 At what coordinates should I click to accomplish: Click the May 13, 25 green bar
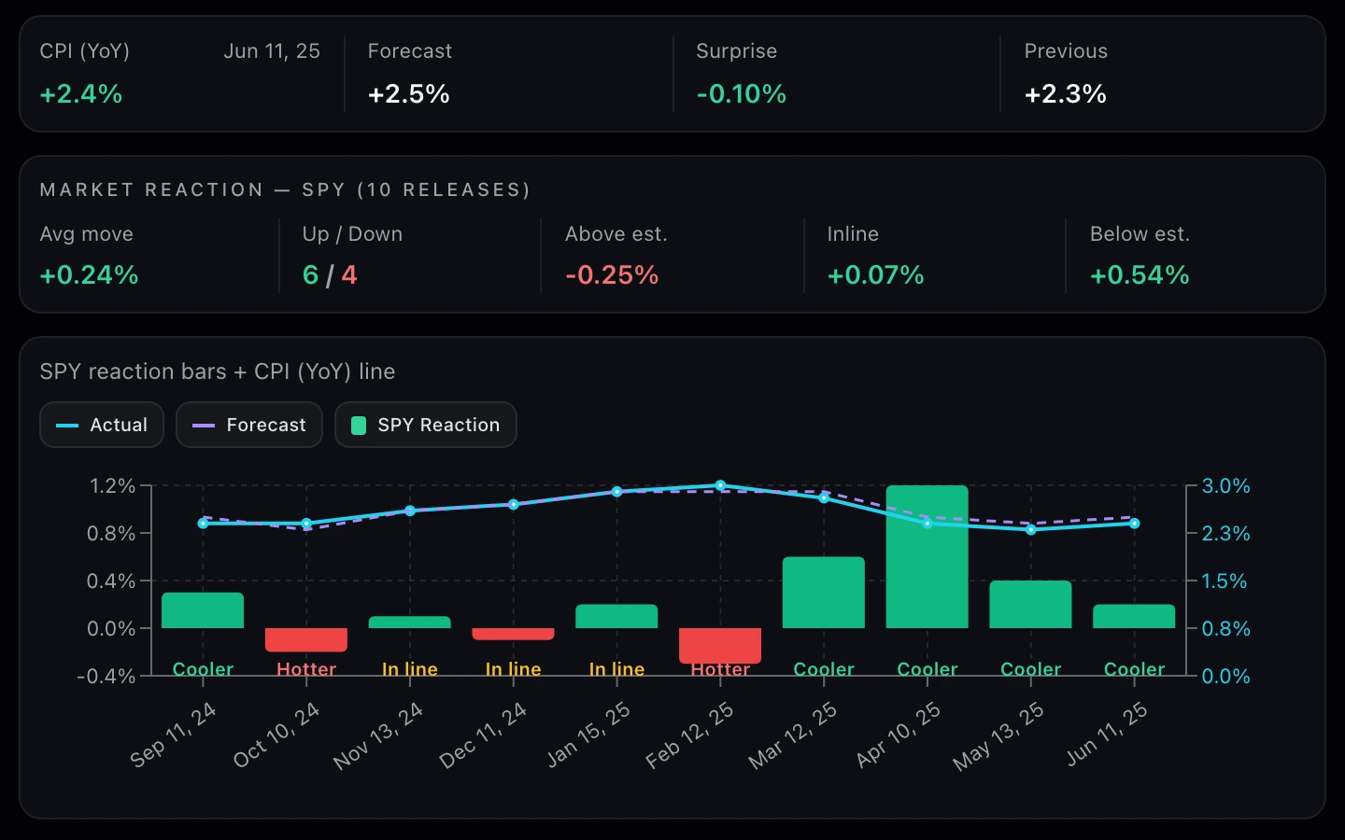click(x=1030, y=604)
